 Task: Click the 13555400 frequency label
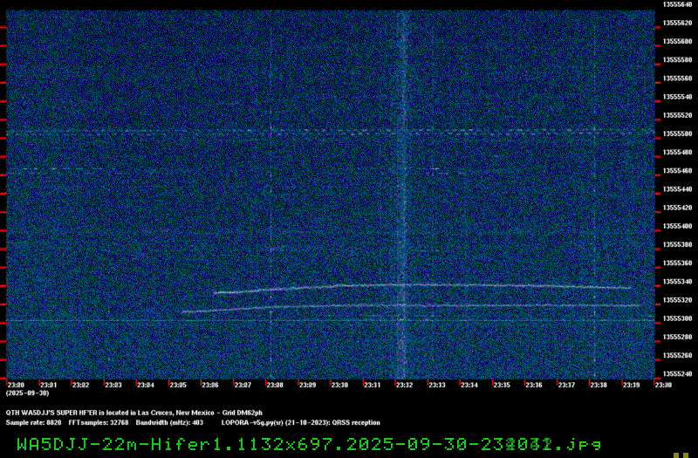point(677,226)
